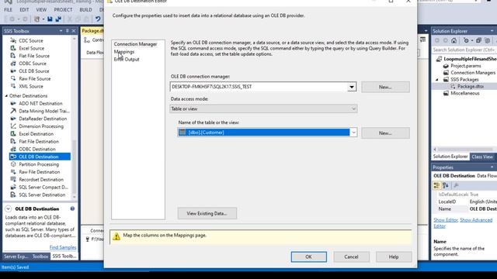Select DataReader Destination toolbox item
This screenshot has height=279, width=497.
pyautogui.click(x=43, y=119)
